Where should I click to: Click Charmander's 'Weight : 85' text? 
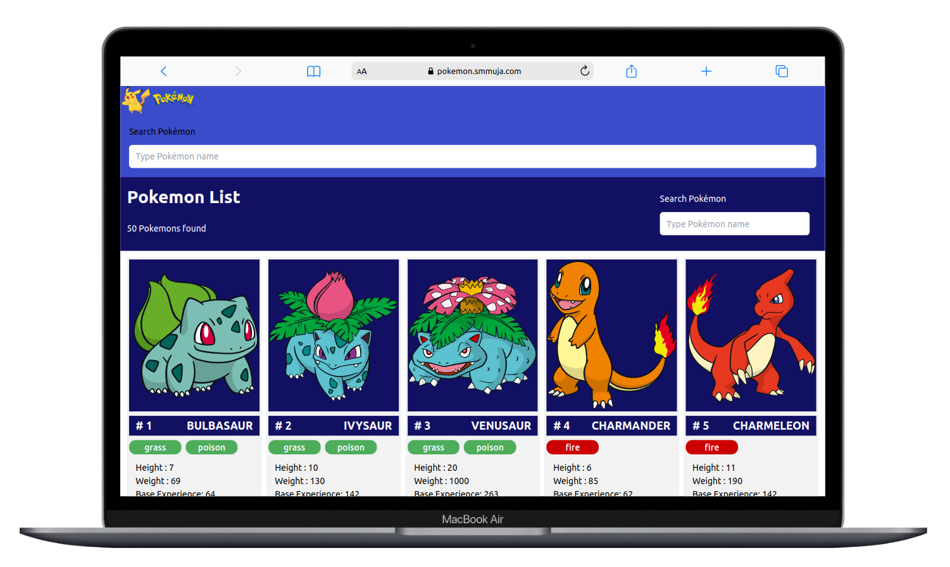[x=575, y=481]
